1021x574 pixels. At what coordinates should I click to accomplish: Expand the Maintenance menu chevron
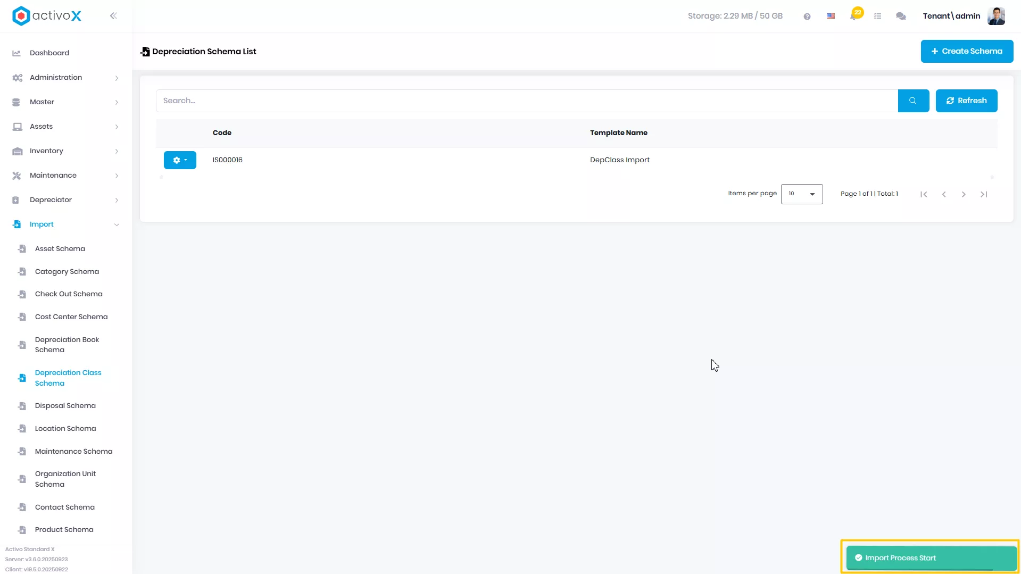click(117, 176)
